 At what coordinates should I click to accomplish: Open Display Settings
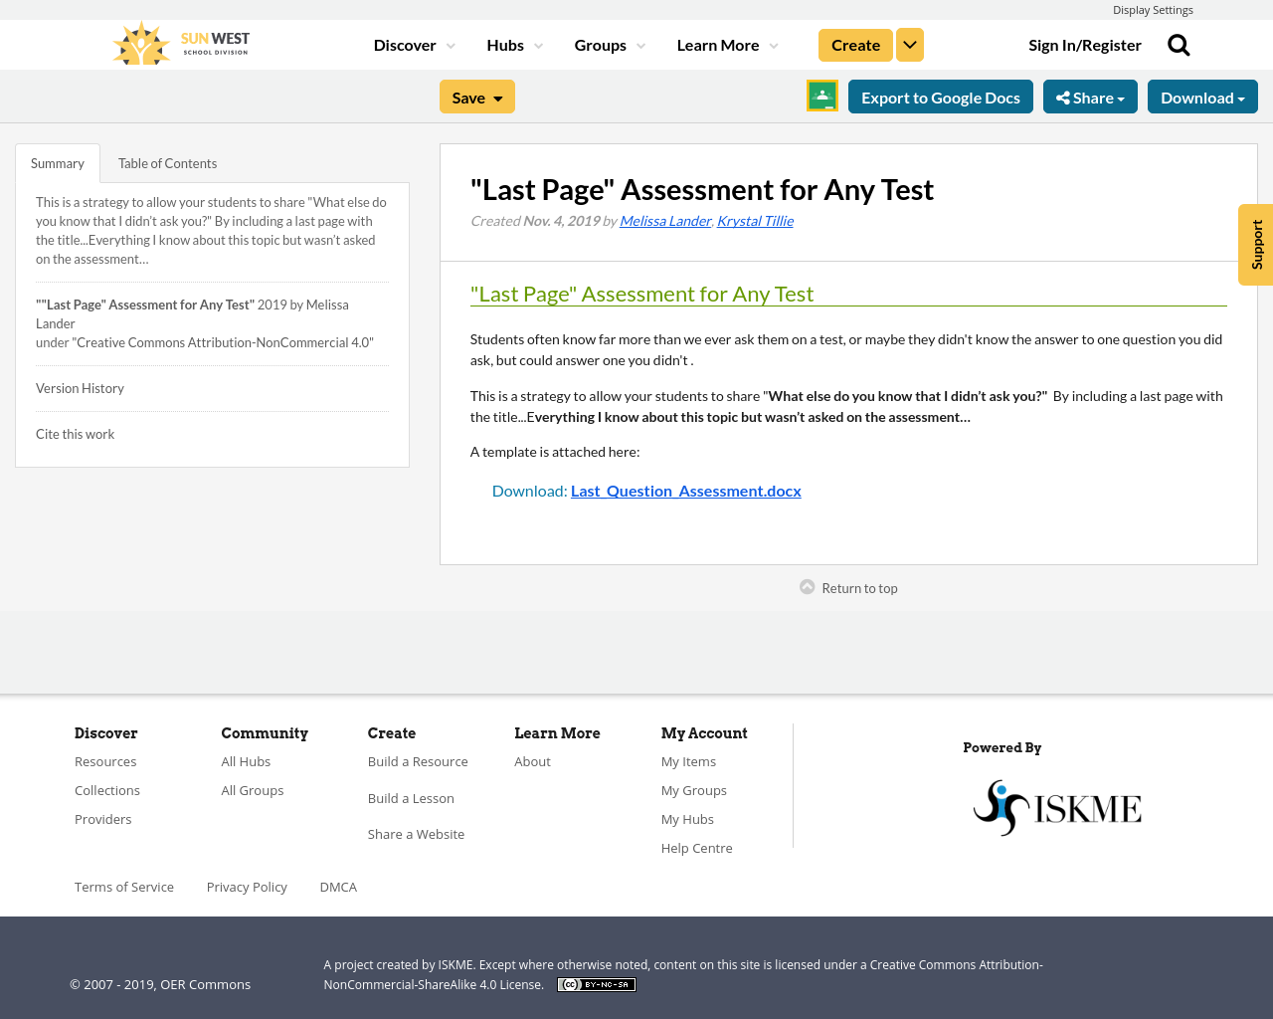(x=1153, y=9)
